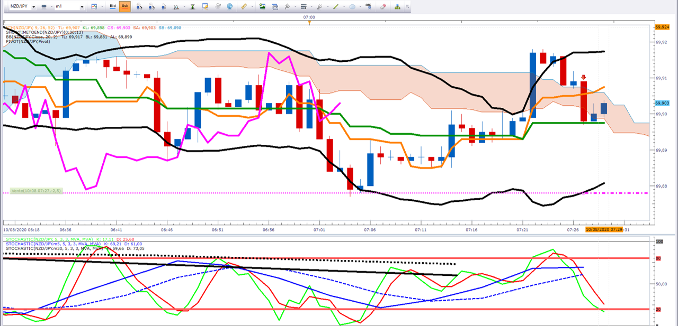Screen dimensions: 678x326
Task: Expand the ellipse shape dropdown arrow
Action: (x=361, y=6)
